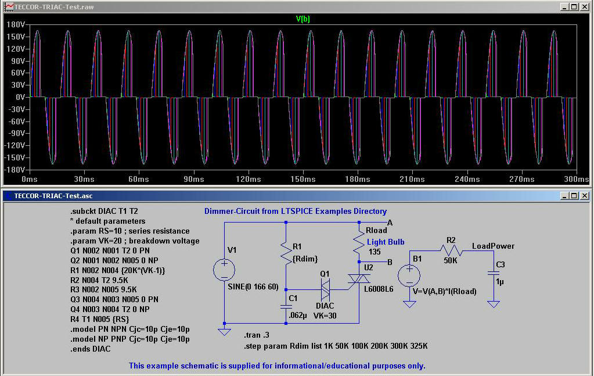The height and width of the screenshot is (376, 594).
Task: Click the 135 resistance value
Action: pyautogui.click(x=375, y=252)
